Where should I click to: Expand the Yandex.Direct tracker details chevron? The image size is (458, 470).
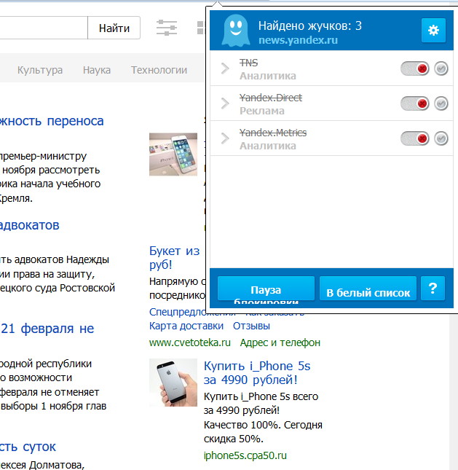225,103
